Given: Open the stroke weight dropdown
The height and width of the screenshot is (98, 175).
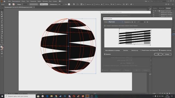Looking at the screenshot, I should point(28,4).
